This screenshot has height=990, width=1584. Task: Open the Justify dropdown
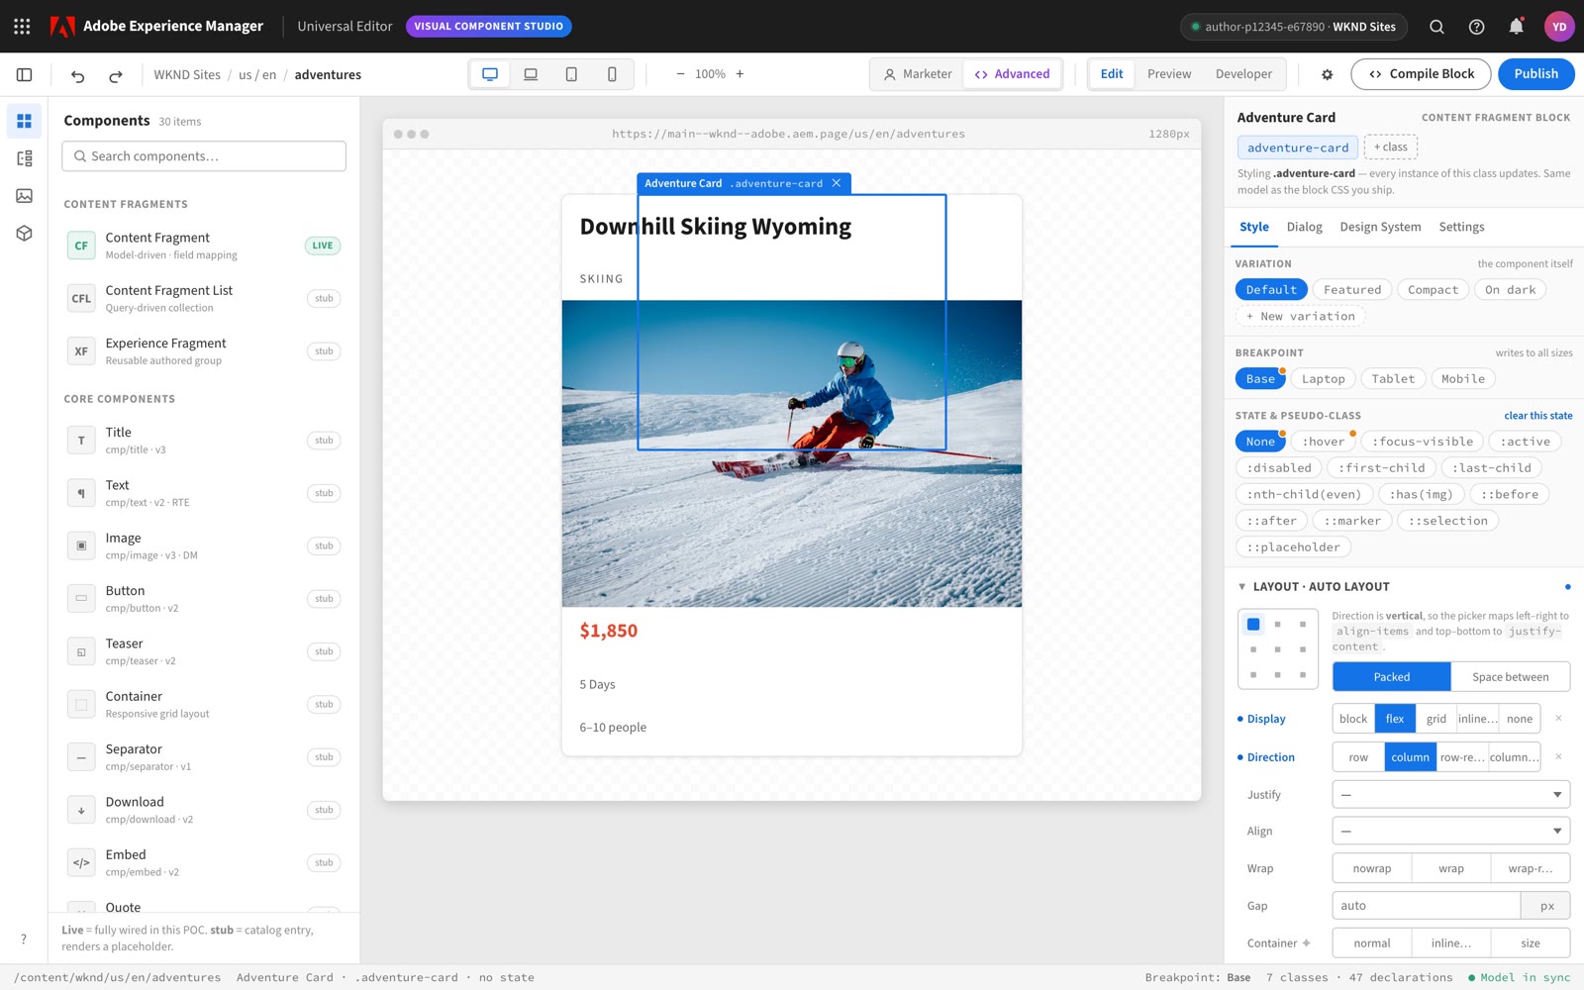[1451, 794]
